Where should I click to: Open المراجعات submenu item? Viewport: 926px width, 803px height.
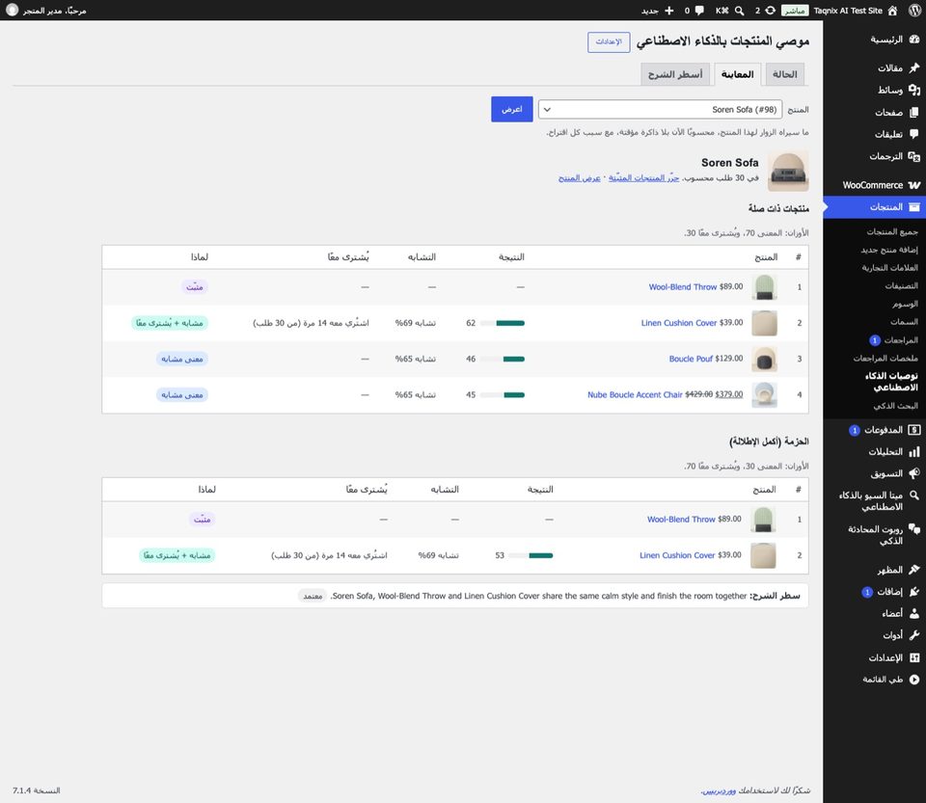(x=901, y=340)
